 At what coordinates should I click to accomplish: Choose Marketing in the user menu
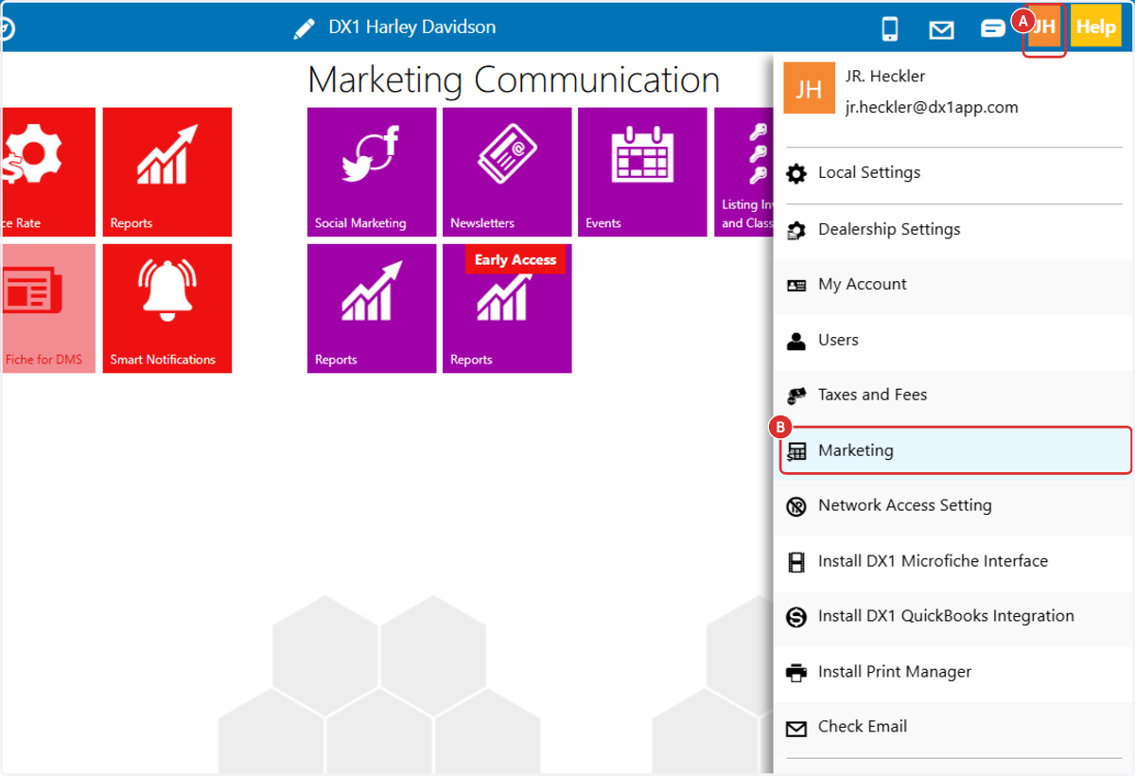956,450
